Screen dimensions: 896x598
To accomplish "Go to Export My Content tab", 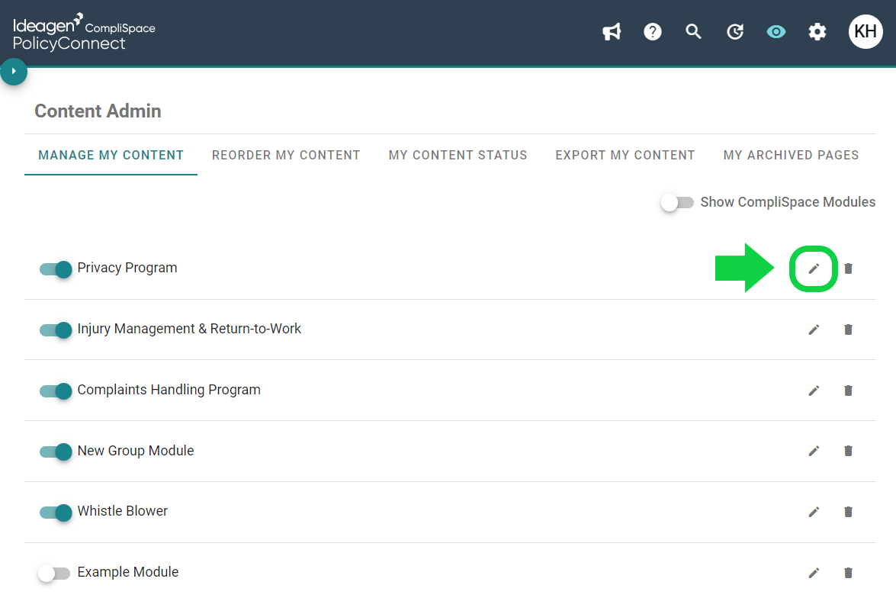I will (625, 155).
